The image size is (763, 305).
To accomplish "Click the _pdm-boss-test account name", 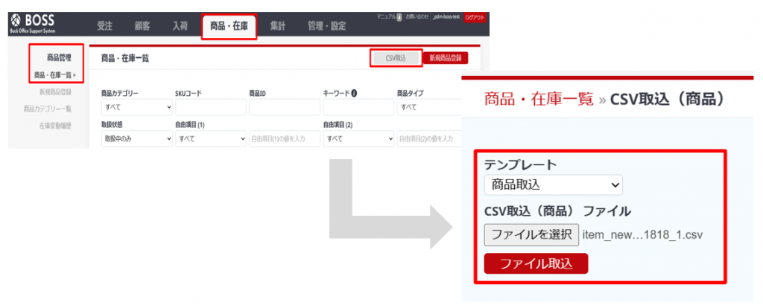I will 446,17.
